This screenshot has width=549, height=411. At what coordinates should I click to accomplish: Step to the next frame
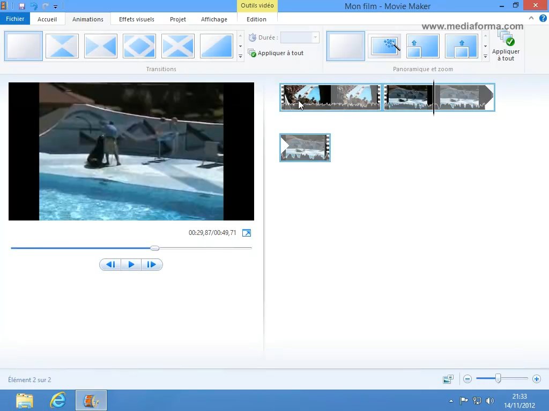152,264
